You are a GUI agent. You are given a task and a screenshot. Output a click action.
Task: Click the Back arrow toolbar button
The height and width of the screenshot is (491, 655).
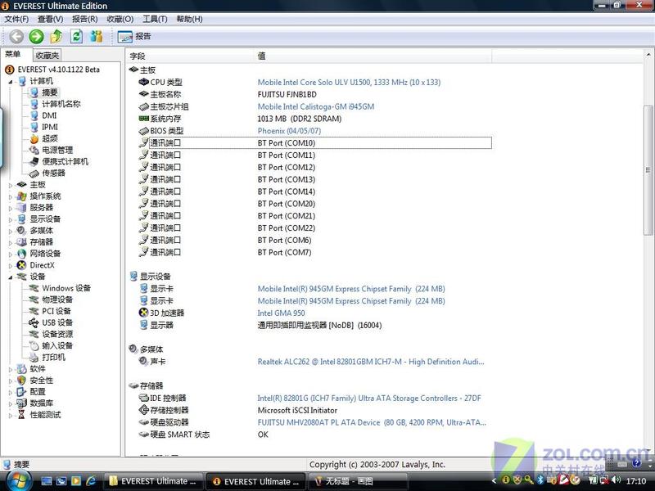click(16, 37)
